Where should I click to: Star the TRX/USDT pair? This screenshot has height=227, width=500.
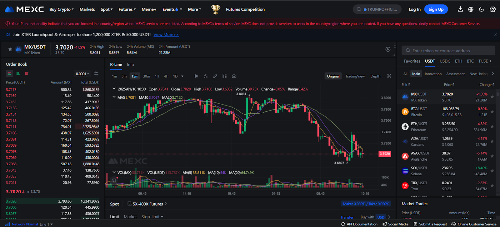click(492, 186)
